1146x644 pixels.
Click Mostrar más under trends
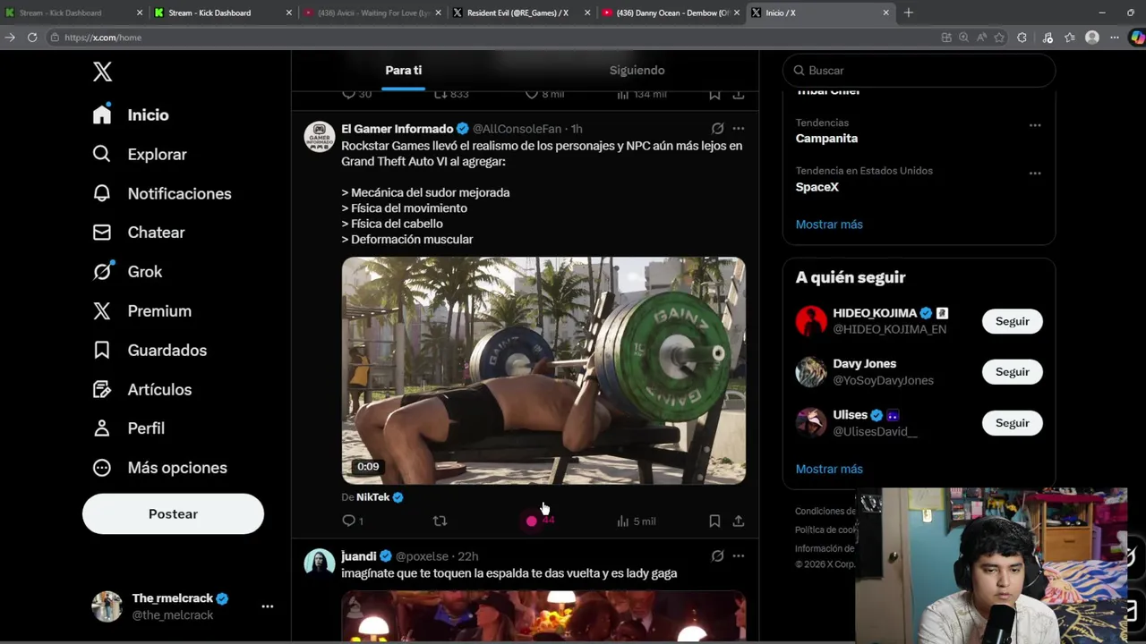[829, 225]
